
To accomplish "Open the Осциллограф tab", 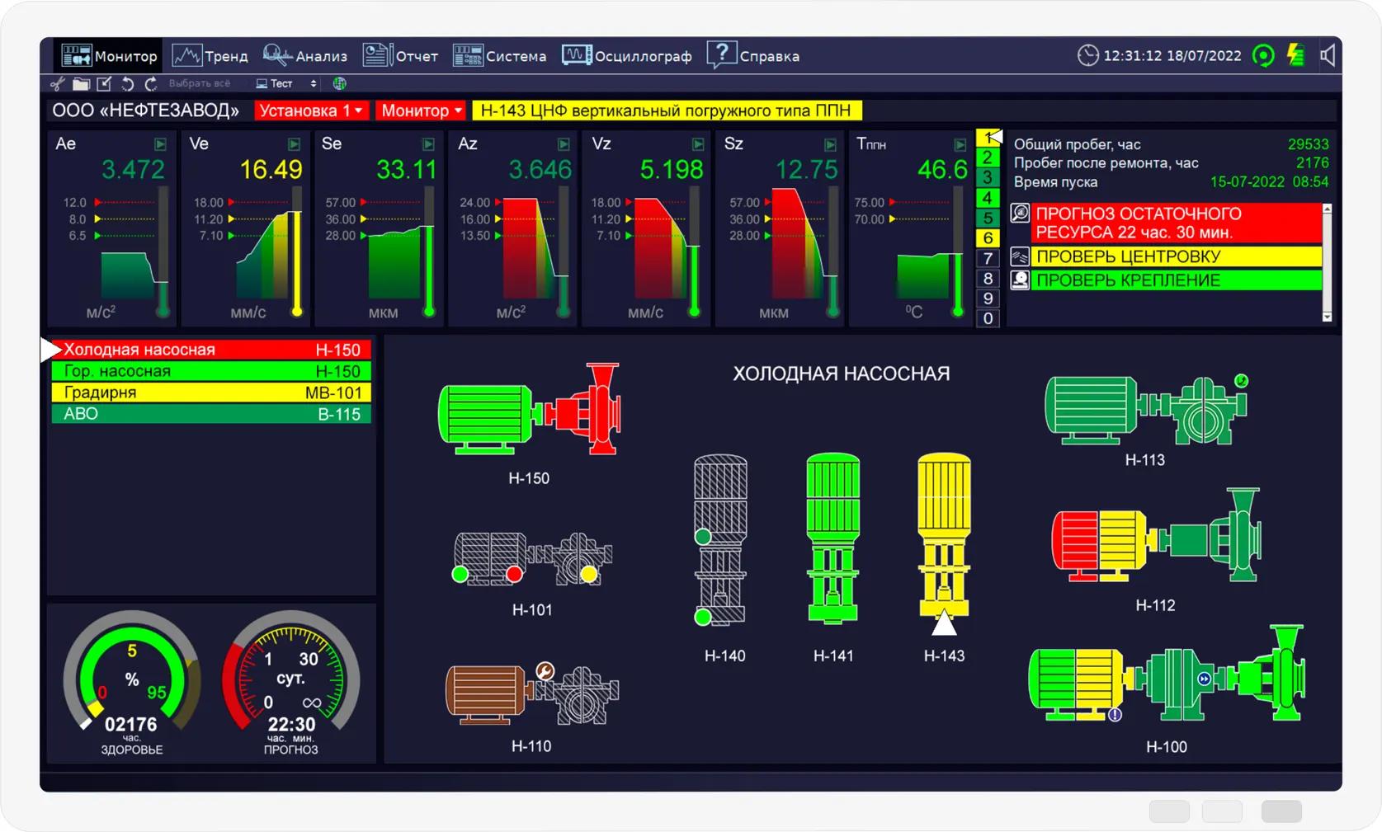I will [x=627, y=56].
